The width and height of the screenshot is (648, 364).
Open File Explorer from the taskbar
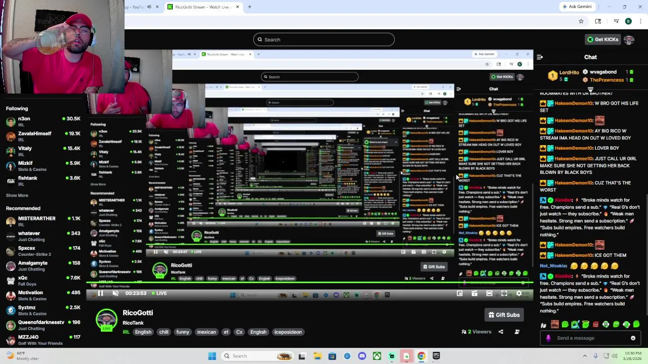click(317, 356)
